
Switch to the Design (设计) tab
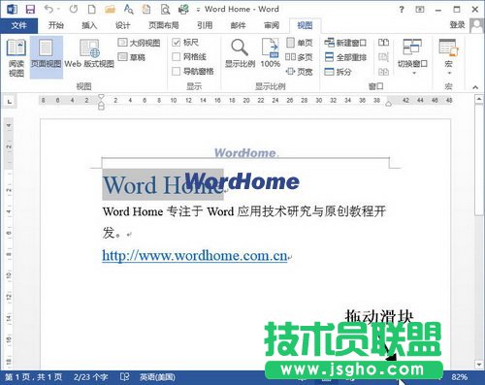[122, 25]
